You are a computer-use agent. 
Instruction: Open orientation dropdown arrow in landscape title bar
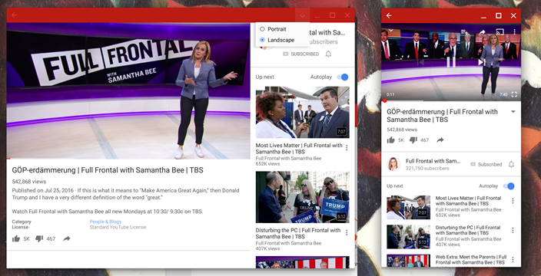coord(302,15)
